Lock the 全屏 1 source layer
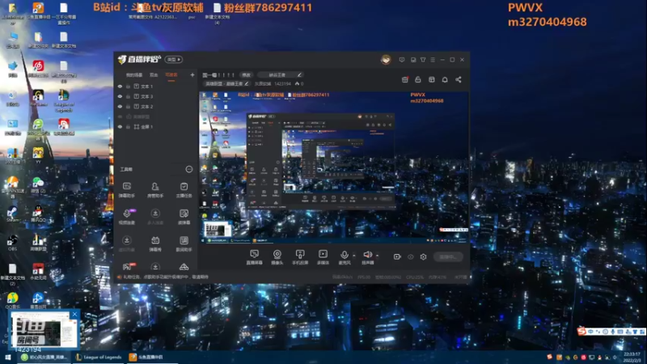 (128, 127)
